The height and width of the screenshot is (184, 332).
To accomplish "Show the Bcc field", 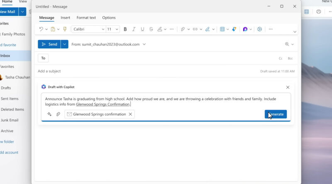I will pyautogui.click(x=290, y=58).
